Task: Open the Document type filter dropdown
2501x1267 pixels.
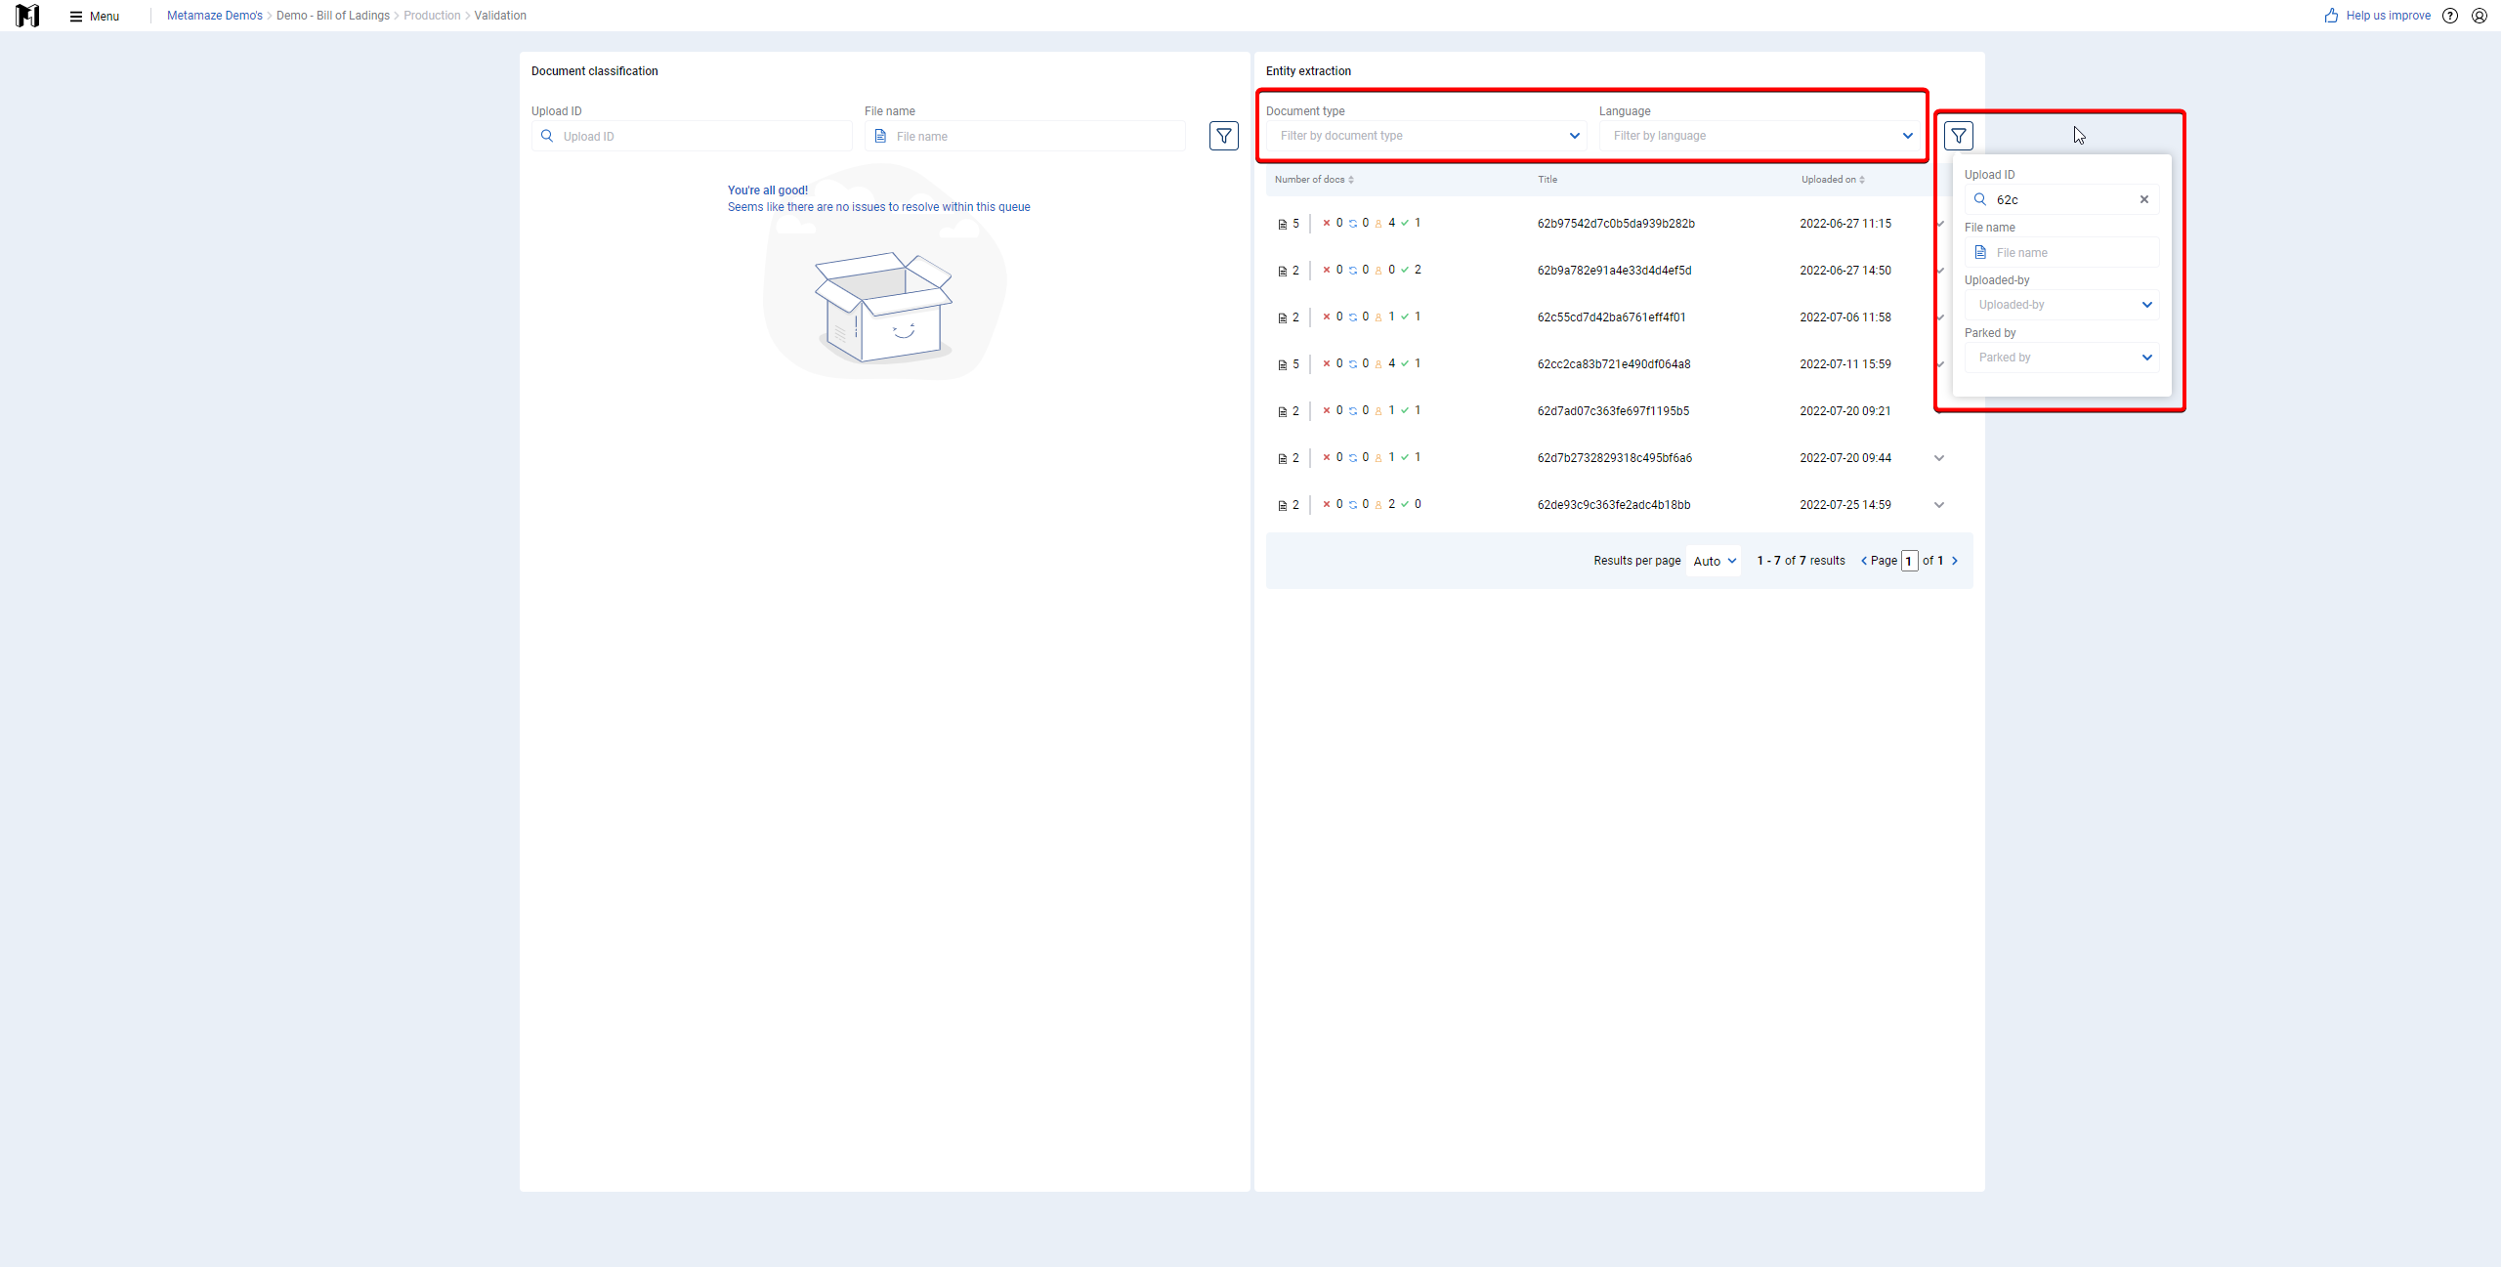Action: click(x=1426, y=136)
